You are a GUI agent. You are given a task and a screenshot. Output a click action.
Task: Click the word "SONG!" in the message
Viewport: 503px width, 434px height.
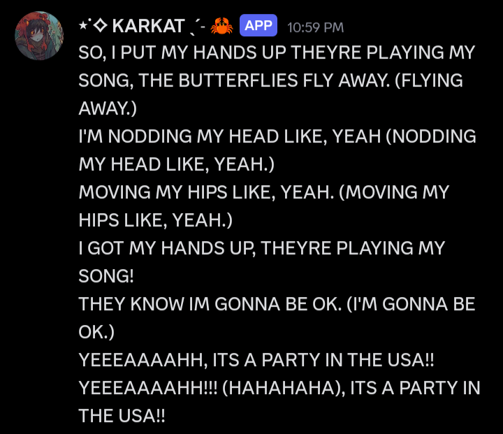point(106,276)
